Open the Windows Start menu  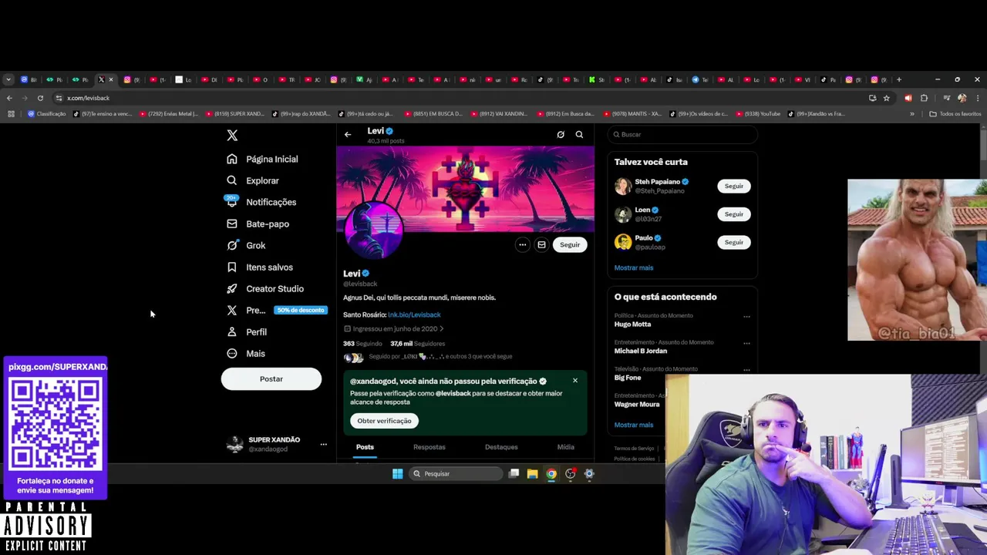tap(397, 474)
